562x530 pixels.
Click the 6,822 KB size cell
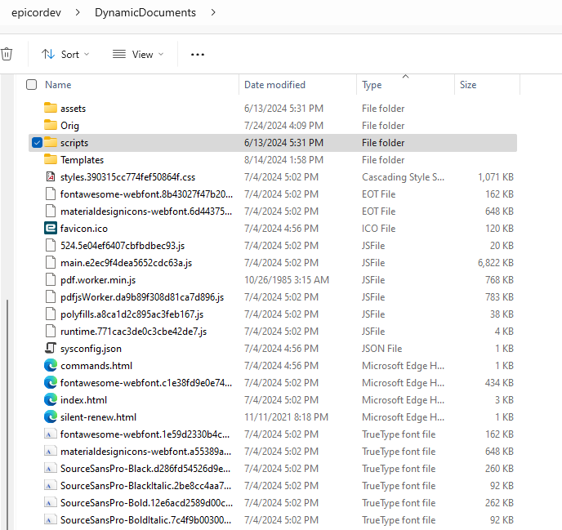495,263
